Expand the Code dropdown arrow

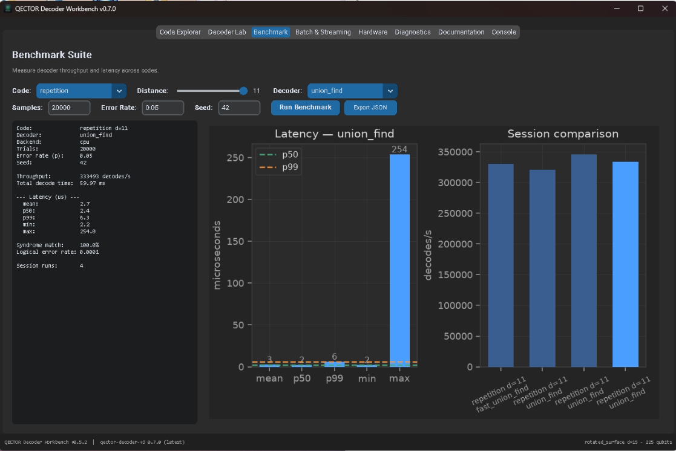pos(119,91)
